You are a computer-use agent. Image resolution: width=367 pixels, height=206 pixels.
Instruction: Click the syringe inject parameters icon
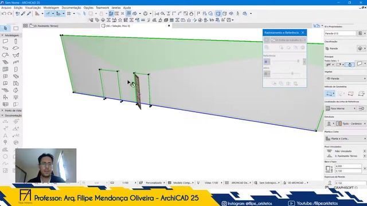[29, 14]
